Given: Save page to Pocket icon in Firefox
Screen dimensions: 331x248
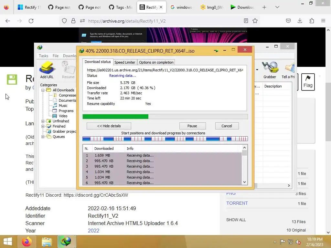Looking at the screenshot, I should click(288, 21).
